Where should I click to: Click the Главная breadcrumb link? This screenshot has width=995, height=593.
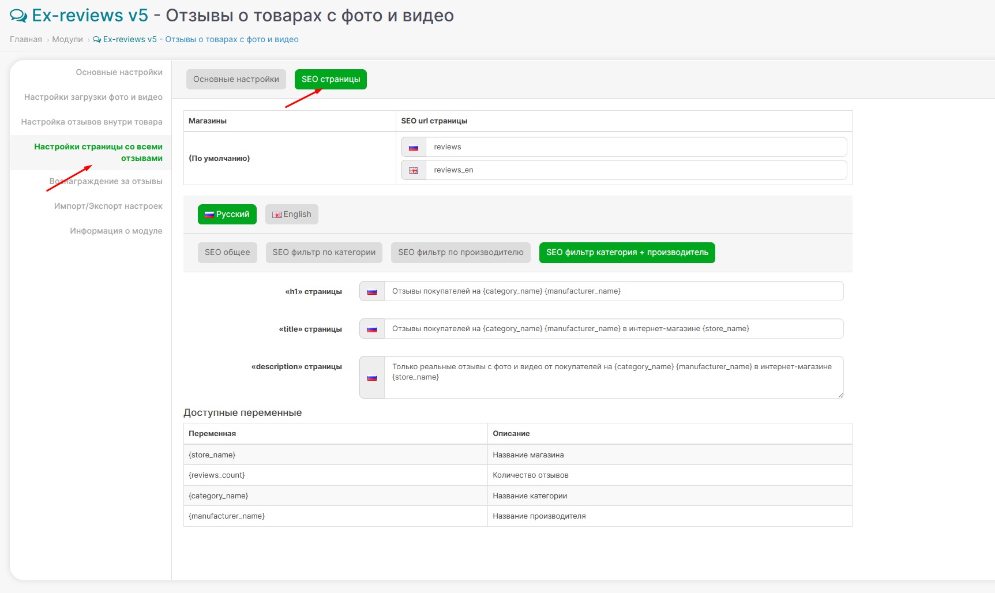tap(26, 39)
